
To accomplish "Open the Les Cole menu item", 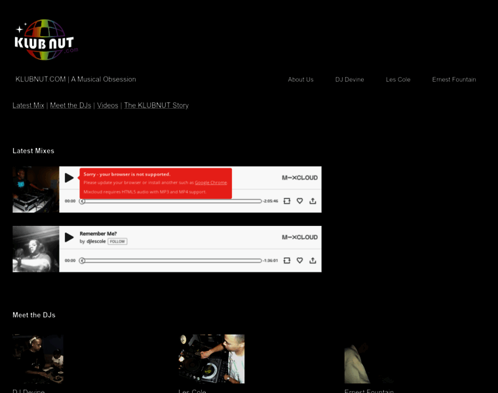I will click(398, 80).
